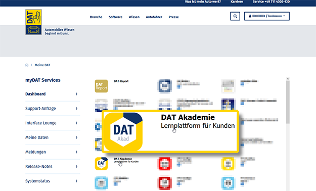The image size is (316, 191).
Task: Open the Branche menu
Action: pyautogui.click(x=96, y=17)
